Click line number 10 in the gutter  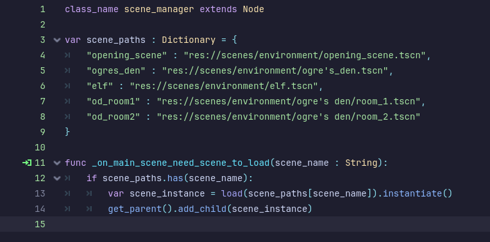(40, 147)
